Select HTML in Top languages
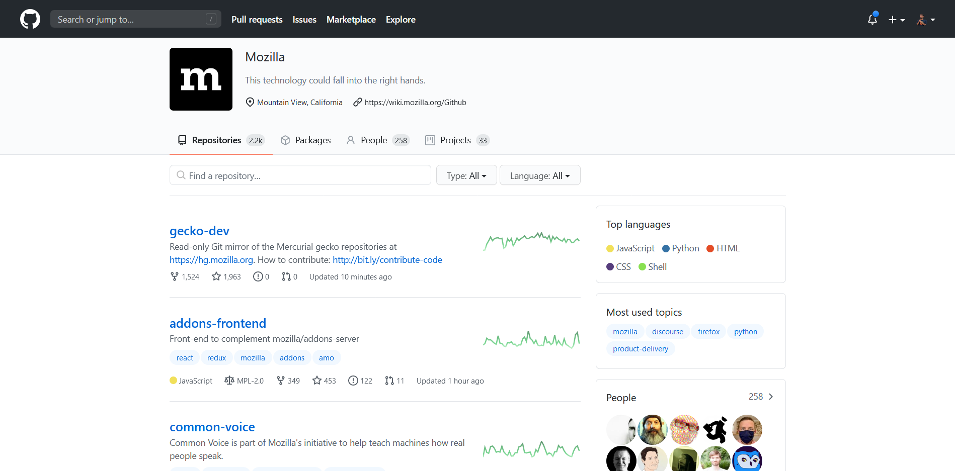The image size is (955, 471). click(x=723, y=248)
